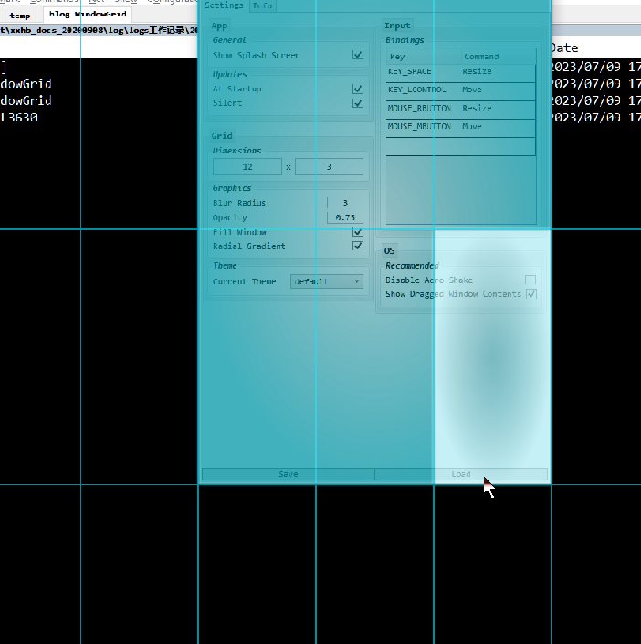Edit the grid rows field showing 3
This screenshot has height=644, width=641.
[329, 167]
